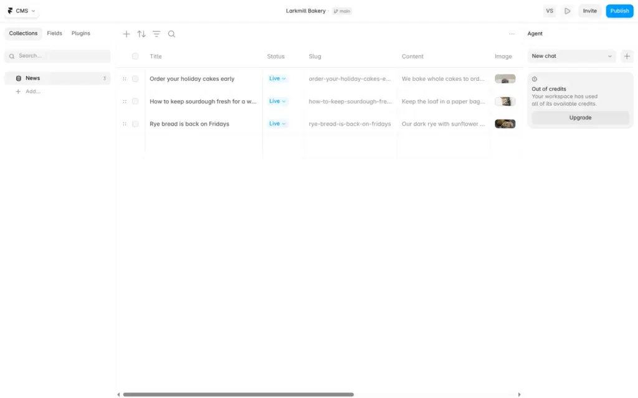Open the sourdough image thumbnail
Image resolution: width=638 pixels, height=398 pixels.
[x=505, y=101]
